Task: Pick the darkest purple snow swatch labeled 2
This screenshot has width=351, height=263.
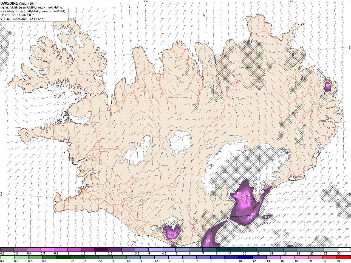Action: (101, 250)
